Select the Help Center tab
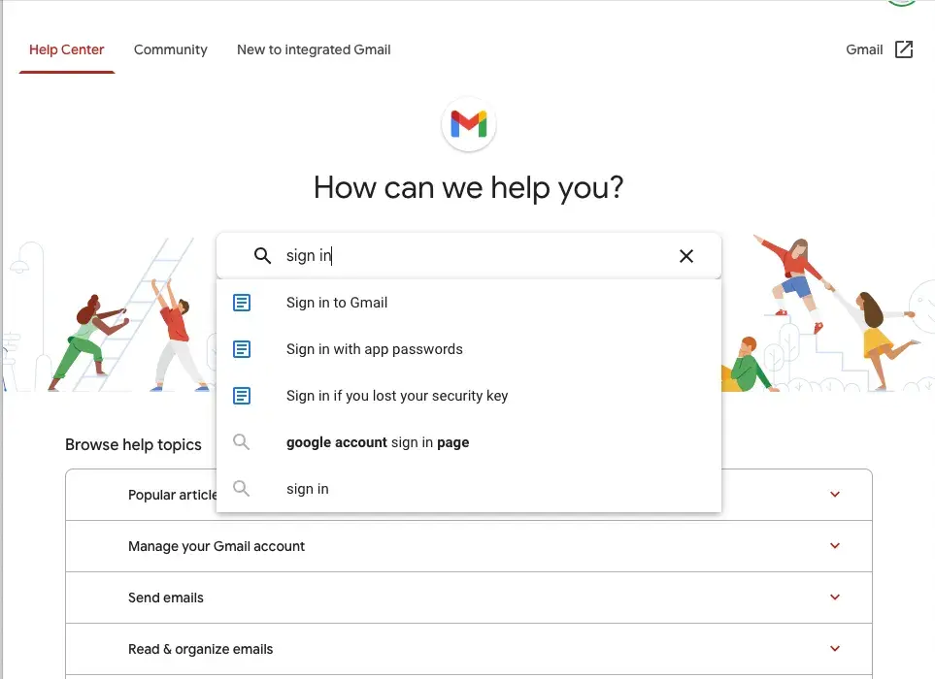Viewport: 935px width, 679px height. 66,49
